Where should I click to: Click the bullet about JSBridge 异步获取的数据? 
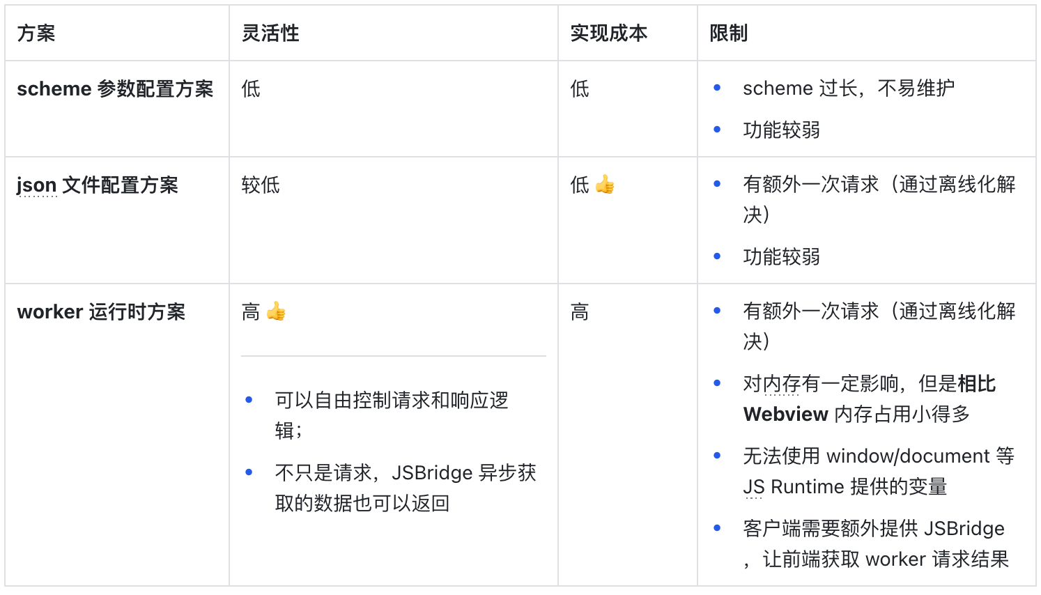pos(405,473)
